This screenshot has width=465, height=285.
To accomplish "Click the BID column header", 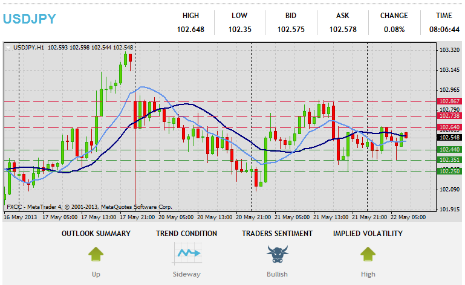I will [291, 16].
